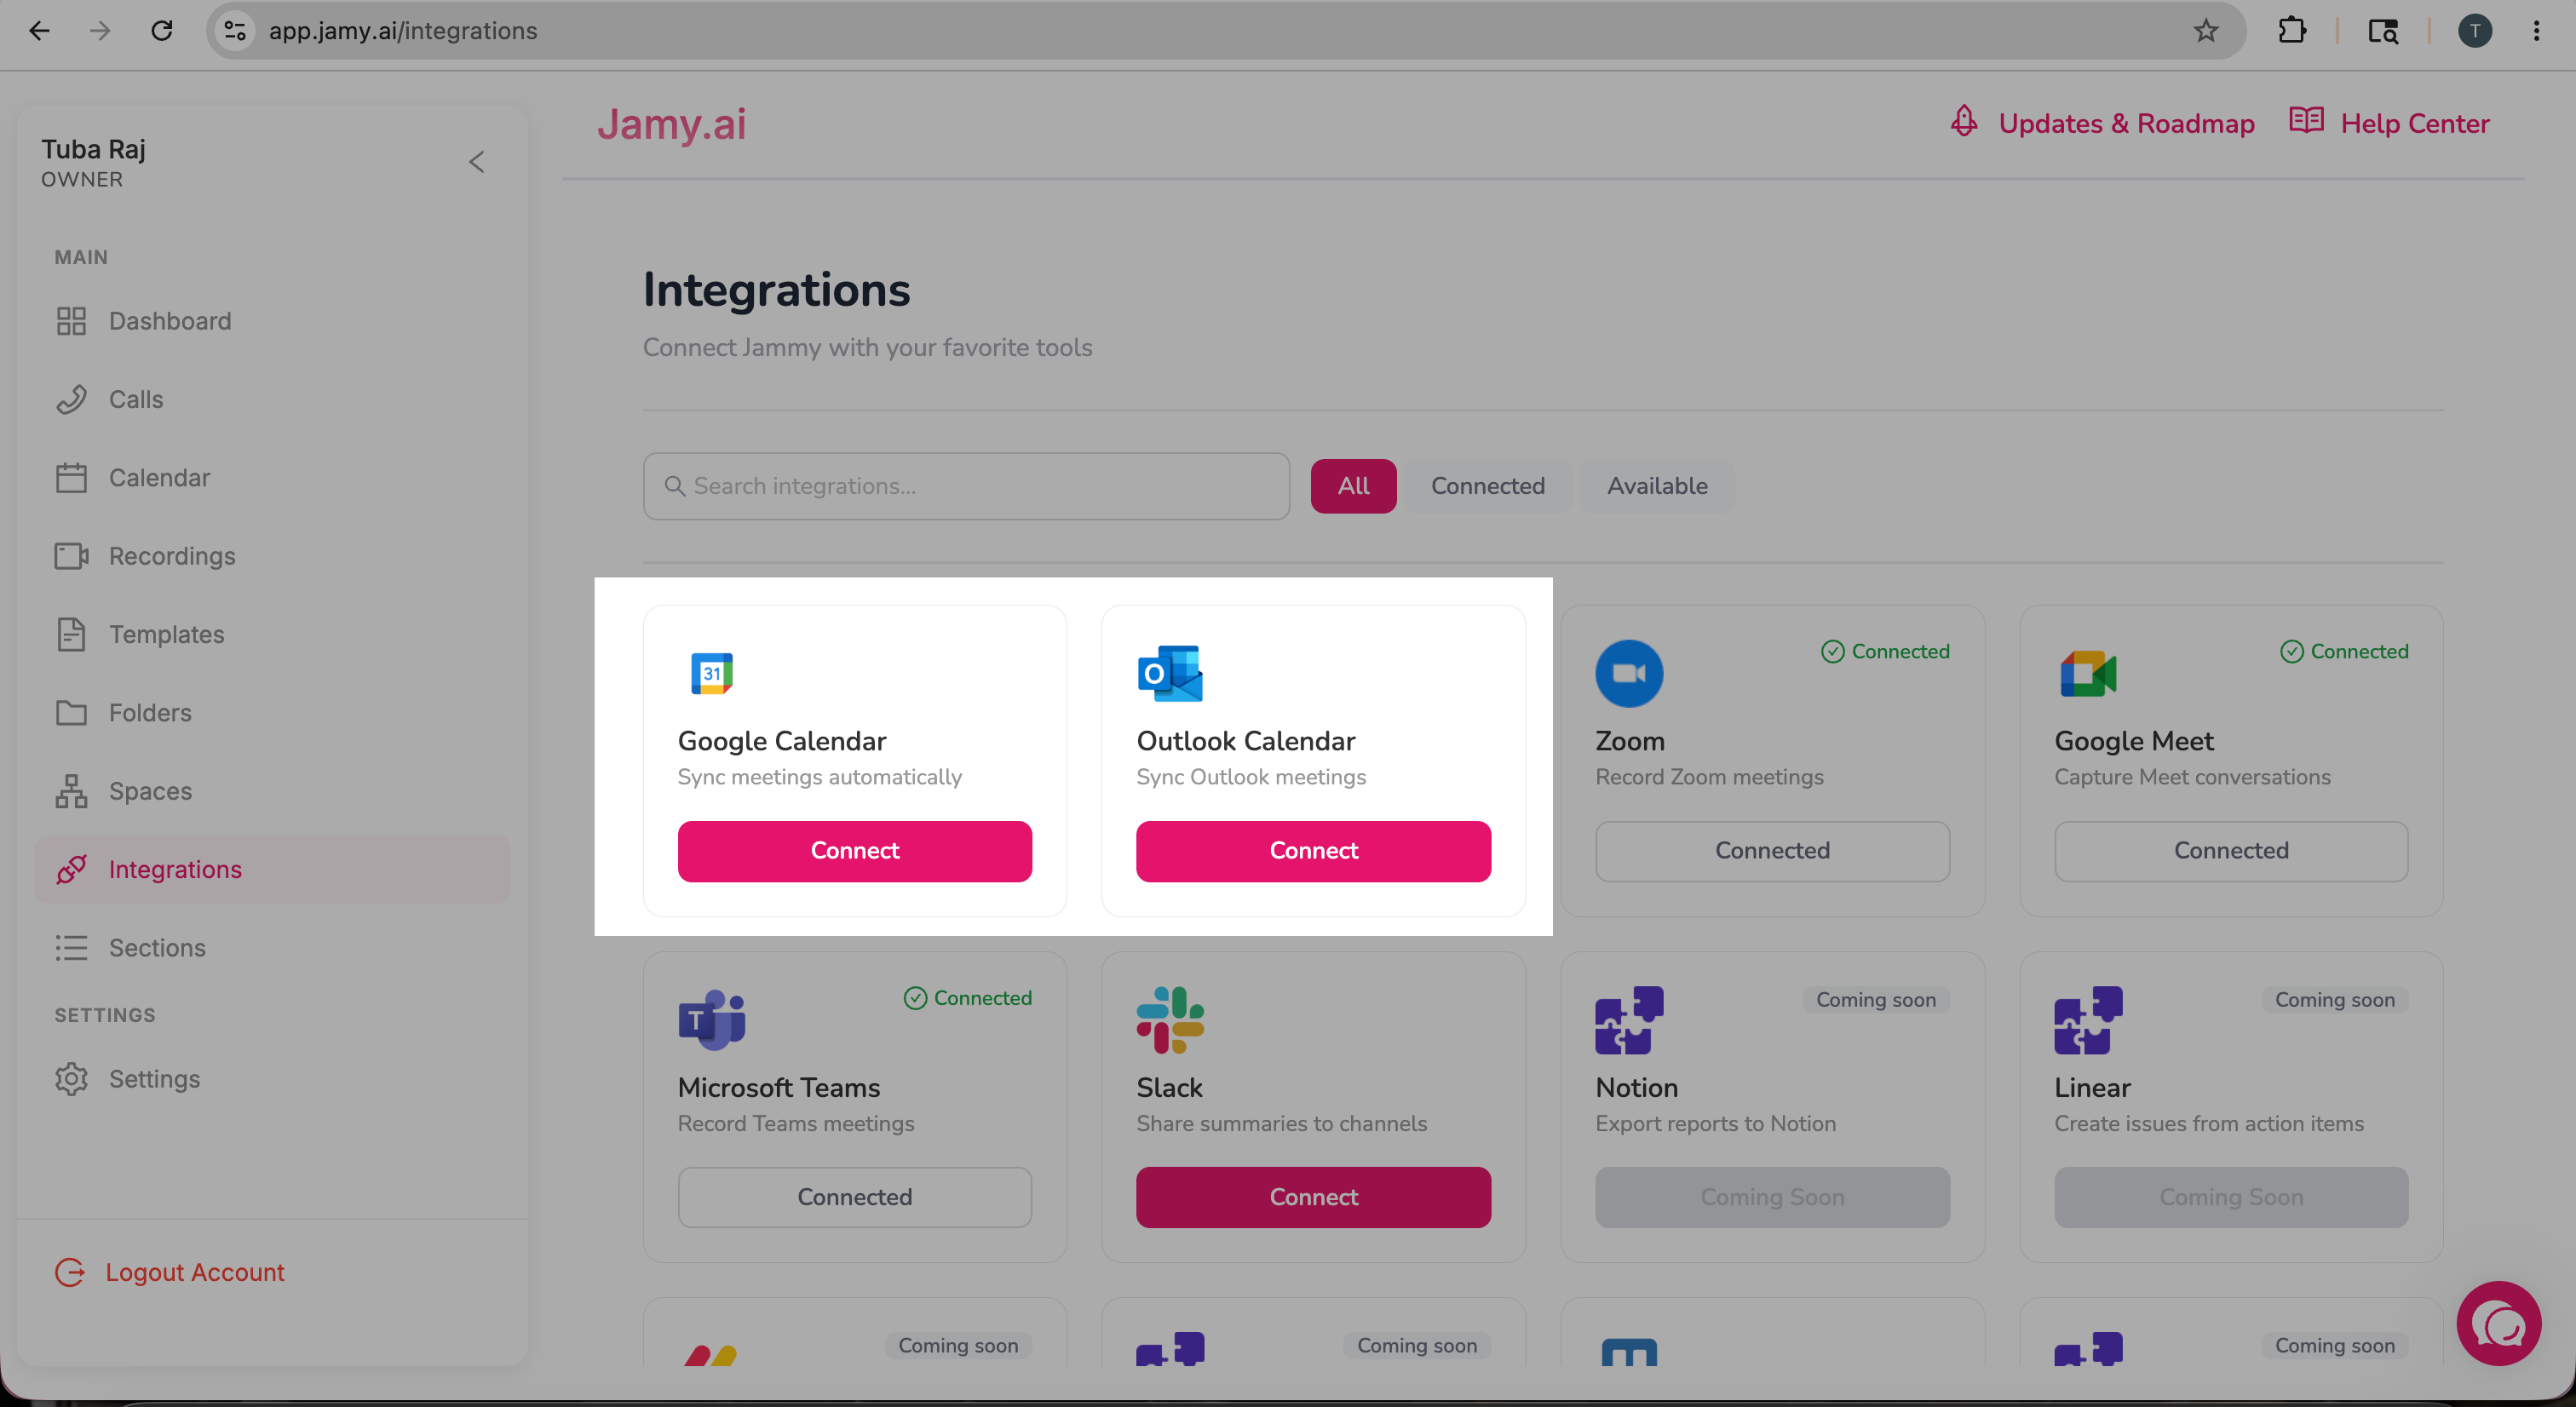Click the Sections list icon

(71, 947)
